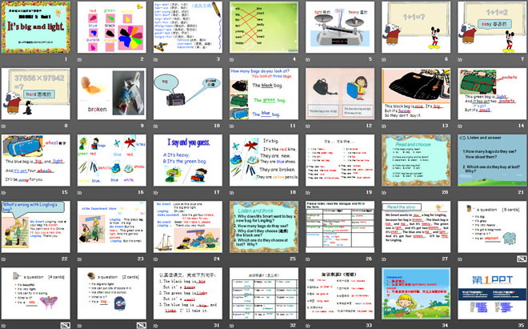Select slide 25 "Listen and think"
528x329 pixels.
point(264,227)
